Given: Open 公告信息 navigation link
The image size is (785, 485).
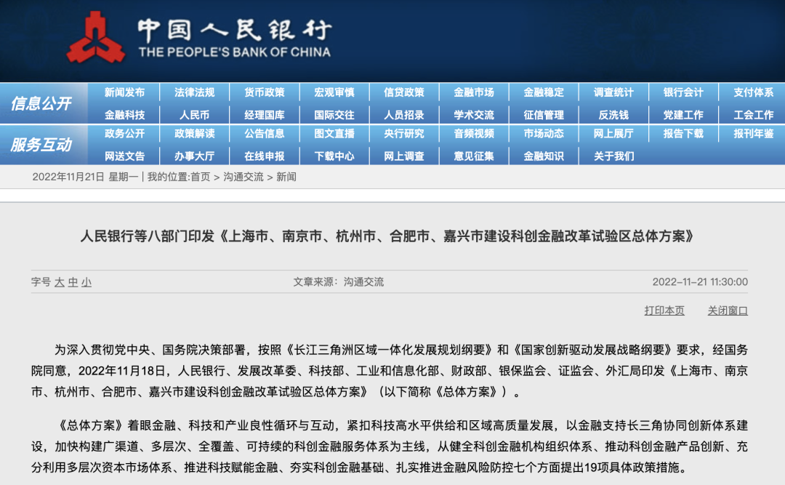Looking at the screenshot, I should coord(265,133).
